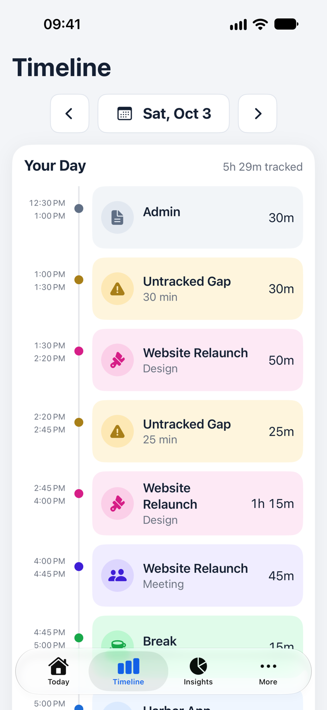Image resolution: width=327 pixels, height=710 pixels.
Task: Open the Admin 30m entry card
Action: pyautogui.click(x=198, y=217)
